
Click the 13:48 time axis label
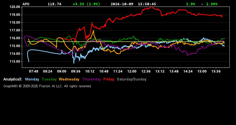click(x=174, y=71)
